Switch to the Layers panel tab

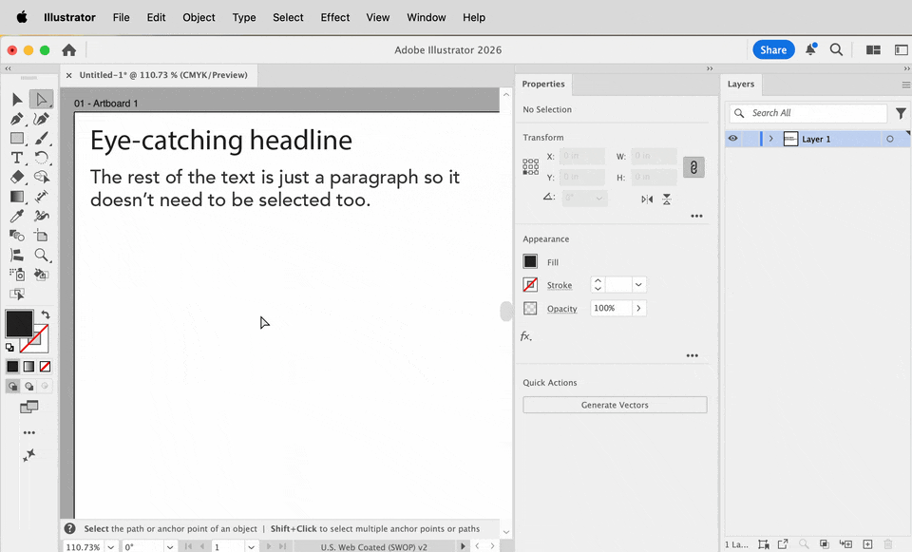point(741,84)
